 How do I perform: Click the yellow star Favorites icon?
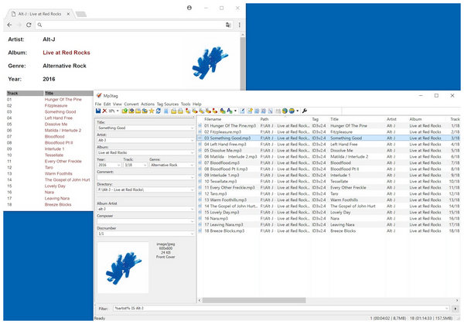point(152,111)
